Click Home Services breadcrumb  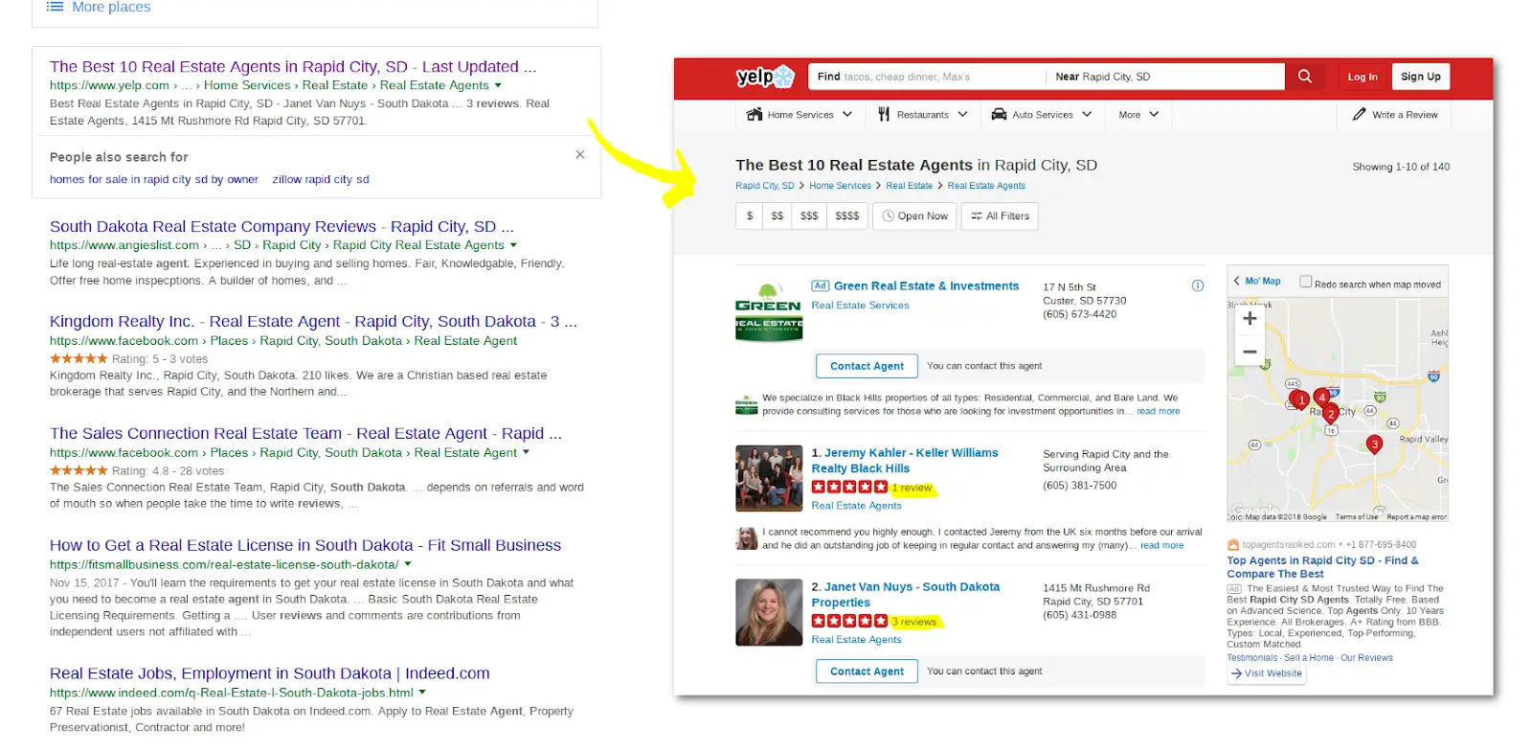click(840, 186)
